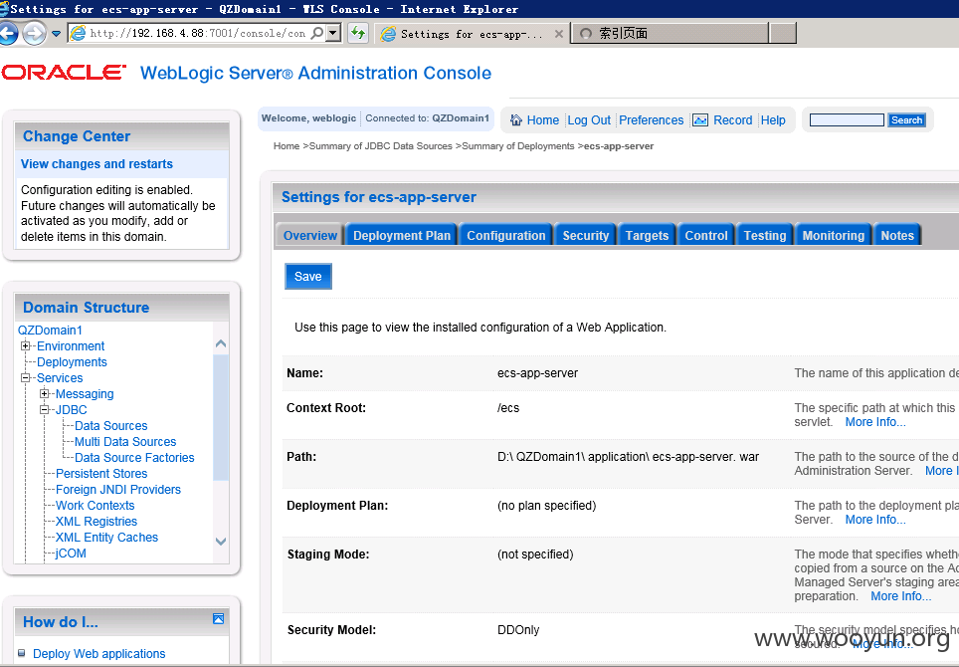
Task: Open More Info link for Staging Mode
Action: point(901,596)
